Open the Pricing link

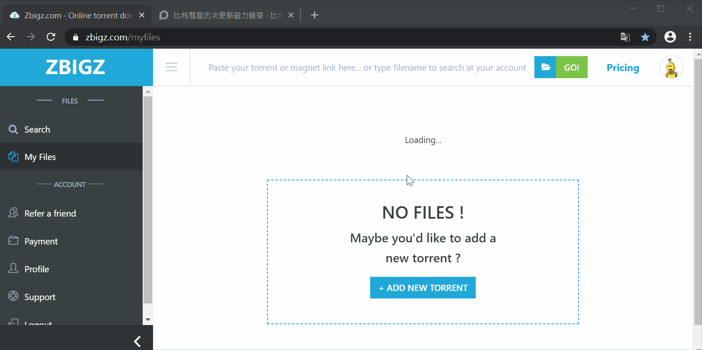pos(623,67)
